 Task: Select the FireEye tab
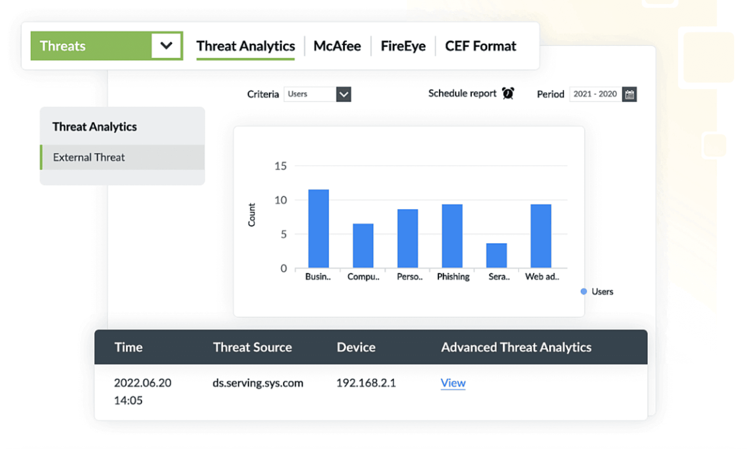pos(403,46)
